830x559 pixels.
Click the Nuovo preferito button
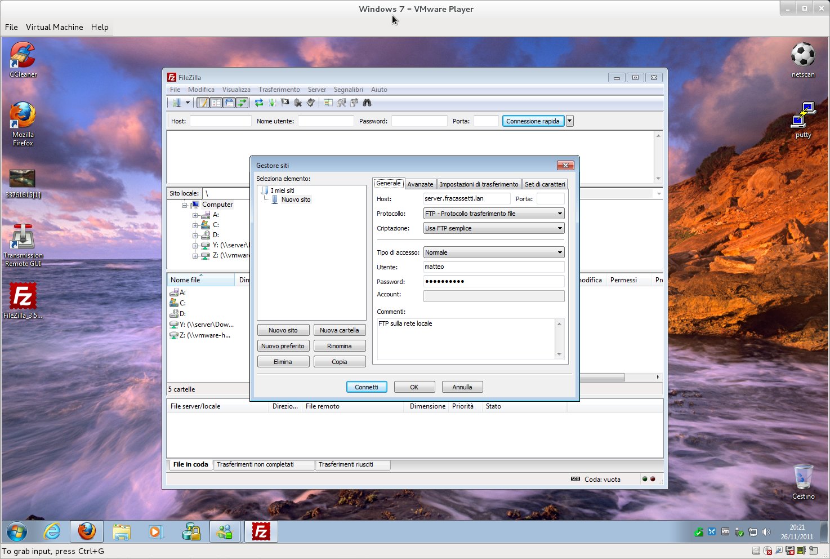[283, 346]
